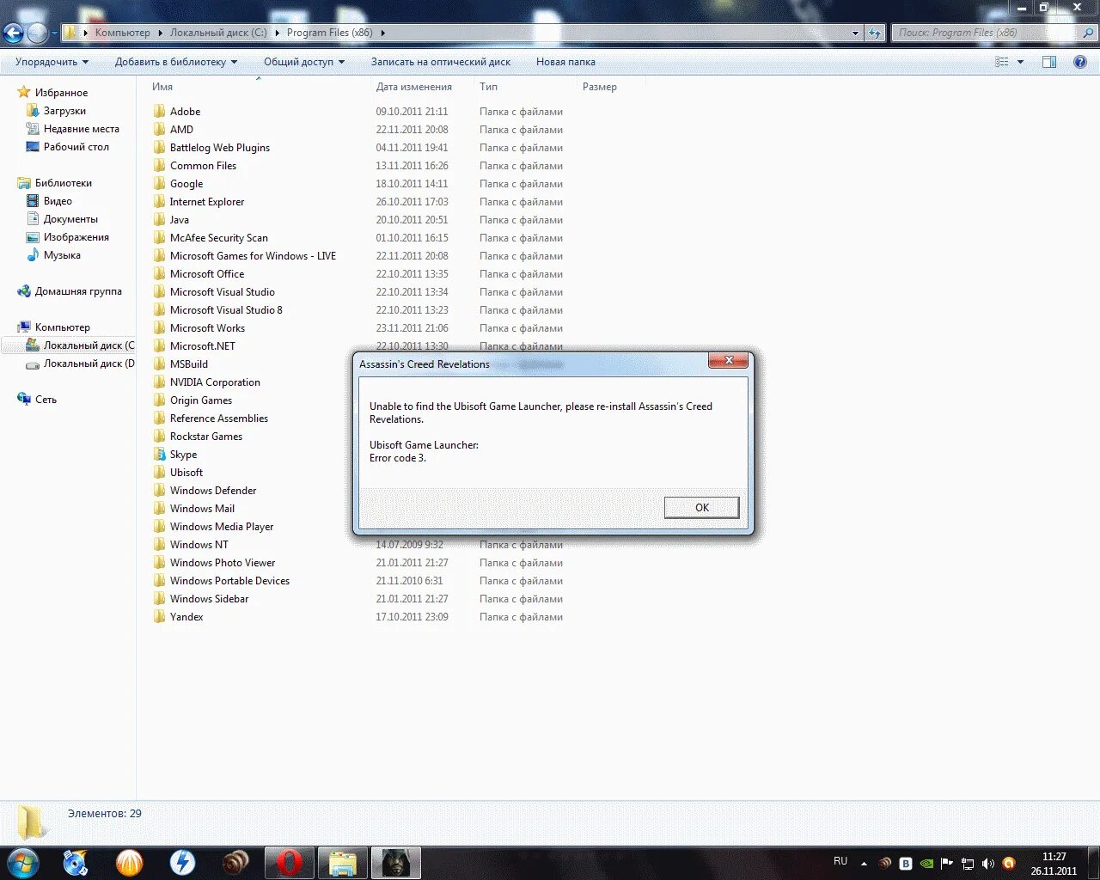1100x880 pixels.
Task: Toggle the preview pane icon
Action: point(1049,62)
